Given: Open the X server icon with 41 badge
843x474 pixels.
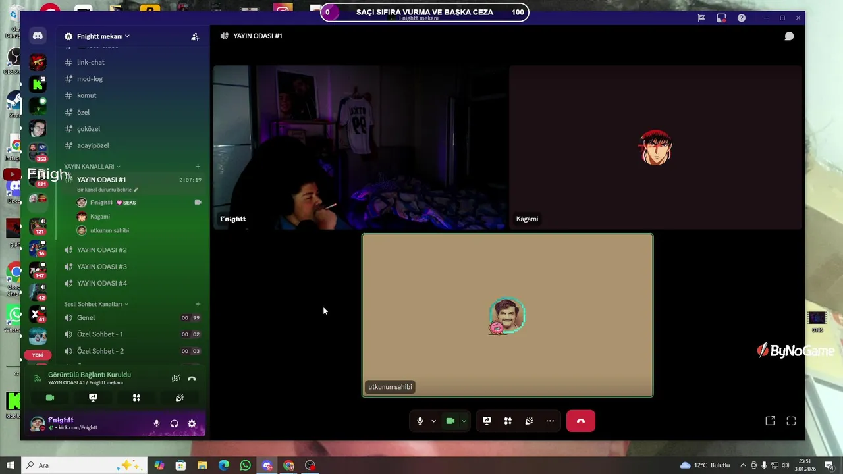Looking at the screenshot, I should click(x=38, y=315).
